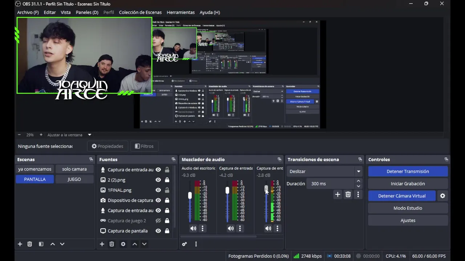
Task: Open Paneles (D) menu
Action: click(x=87, y=12)
